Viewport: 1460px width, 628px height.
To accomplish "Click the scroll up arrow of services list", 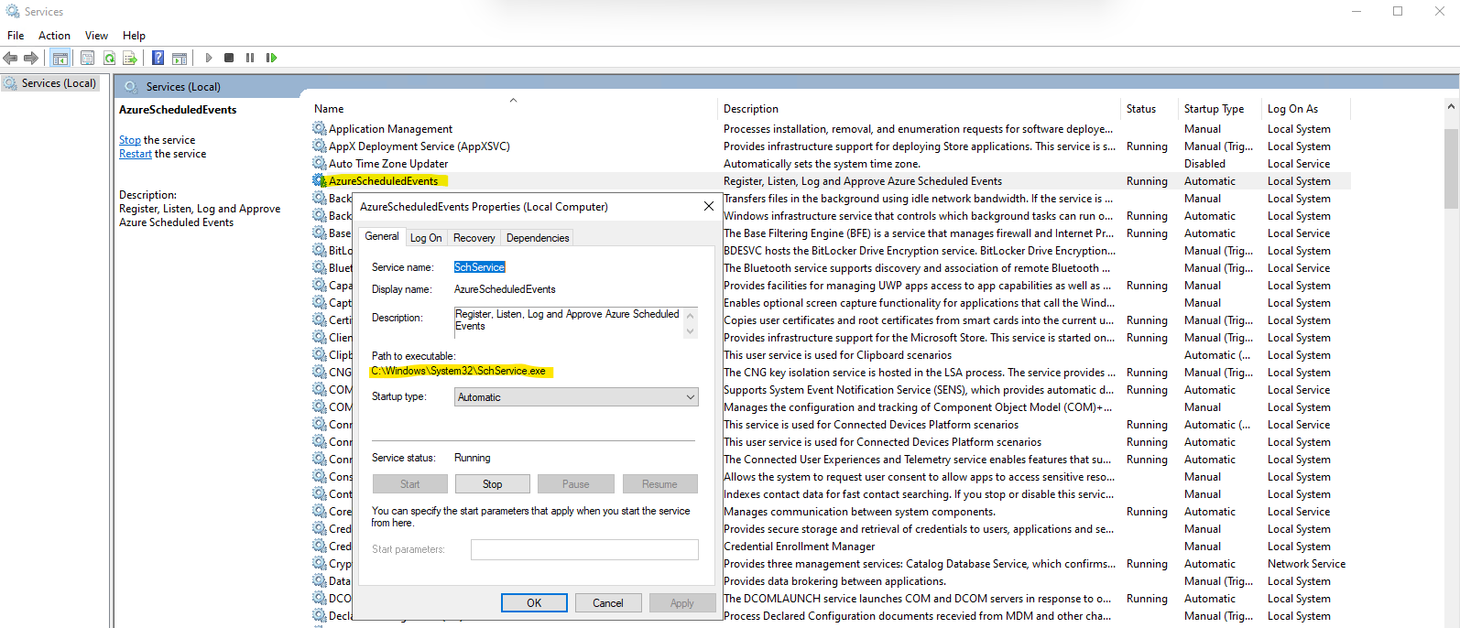I will [x=1451, y=107].
